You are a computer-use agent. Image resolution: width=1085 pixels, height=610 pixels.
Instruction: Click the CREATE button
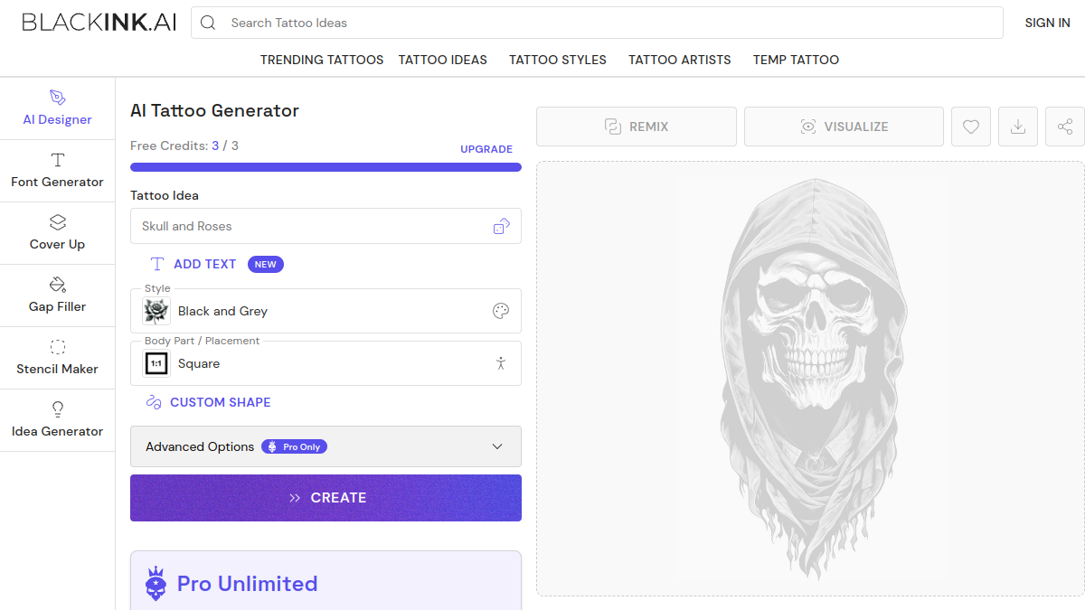tap(325, 498)
